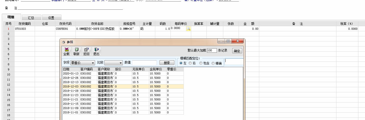Click the 无税单价 column header
The width and height of the screenshot is (365, 120).
tap(140, 69)
